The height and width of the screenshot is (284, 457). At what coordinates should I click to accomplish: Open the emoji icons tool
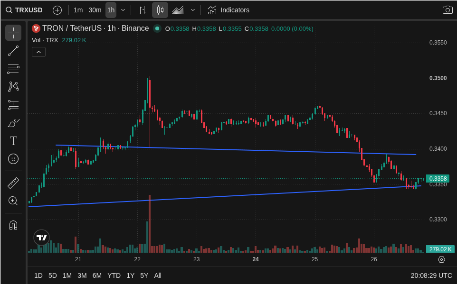(x=13, y=159)
